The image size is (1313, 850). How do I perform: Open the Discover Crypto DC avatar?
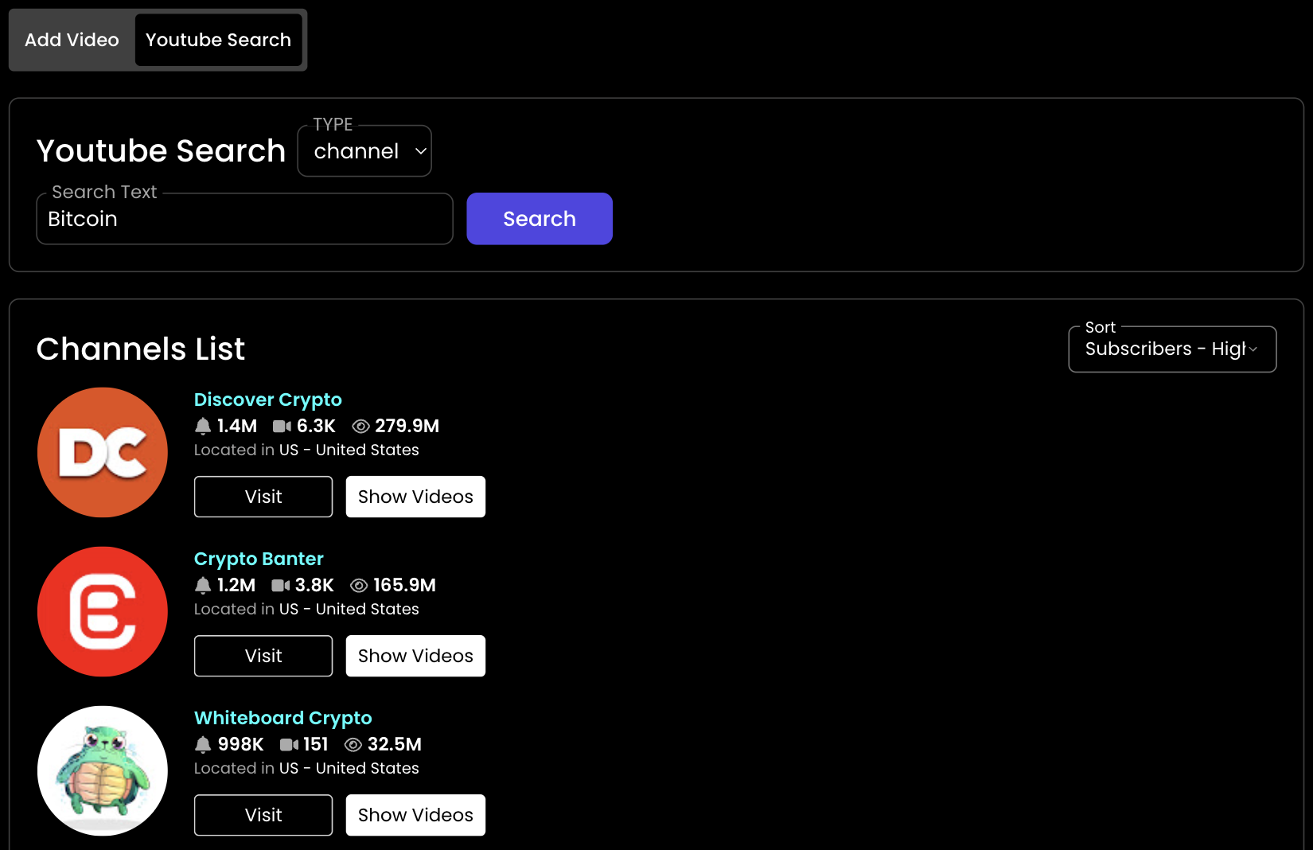coord(103,452)
